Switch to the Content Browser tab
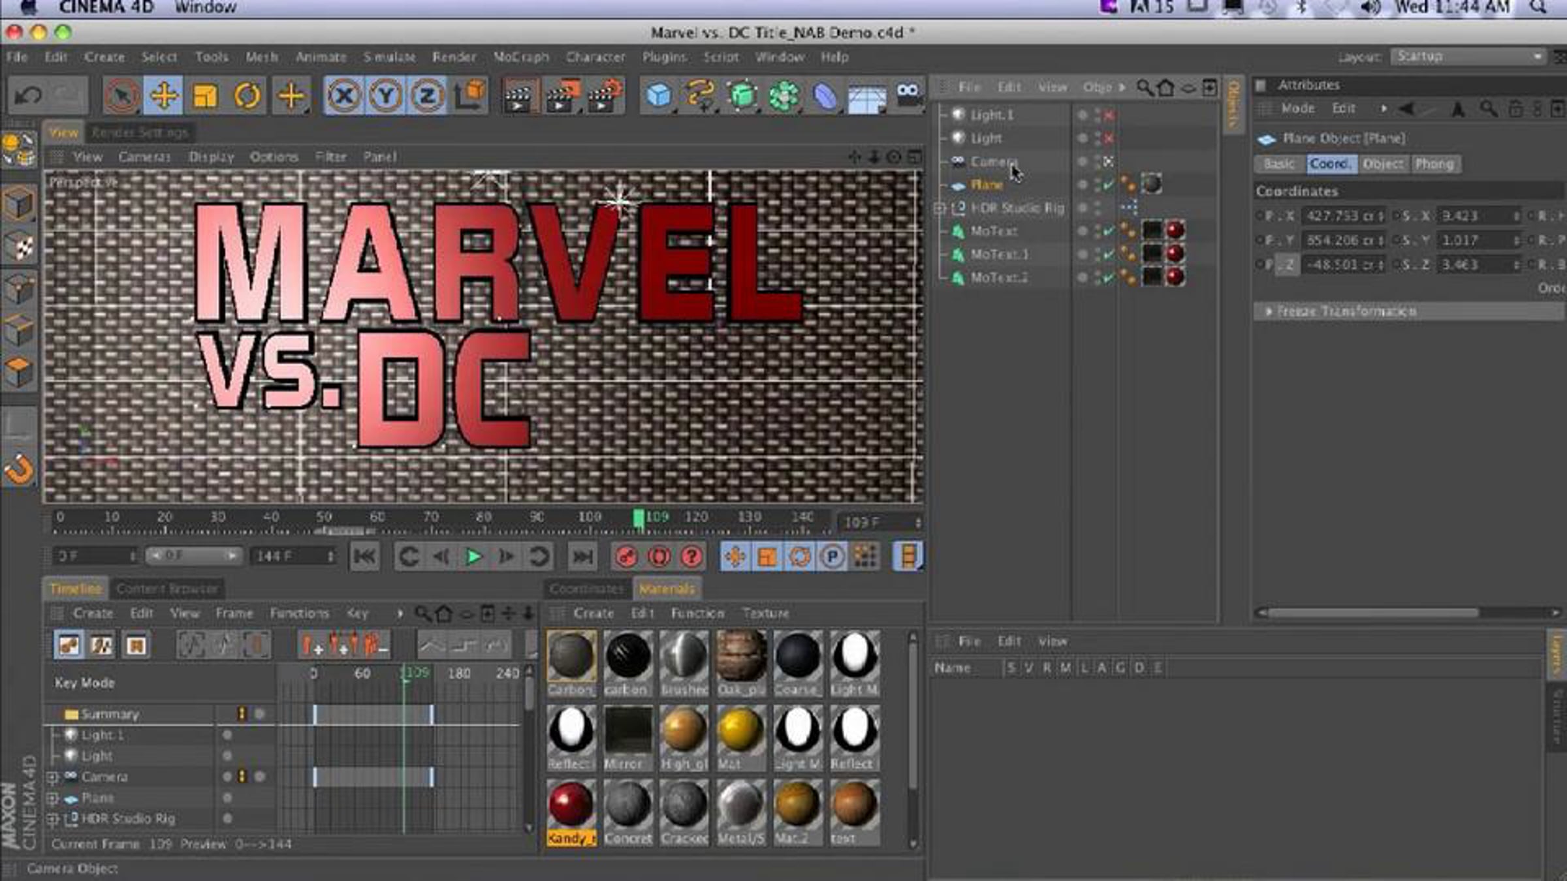Screen dimensions: 1567x881 tap(167, 589)
